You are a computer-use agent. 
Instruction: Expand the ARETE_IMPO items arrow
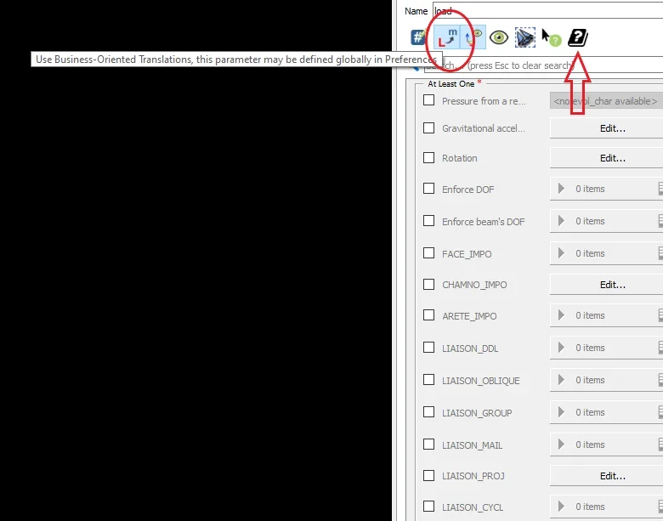(561, 315)
